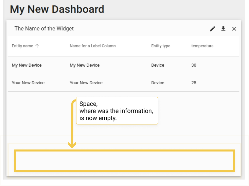
Task: Click Device type in My New Device row
Action: (158, 65)
